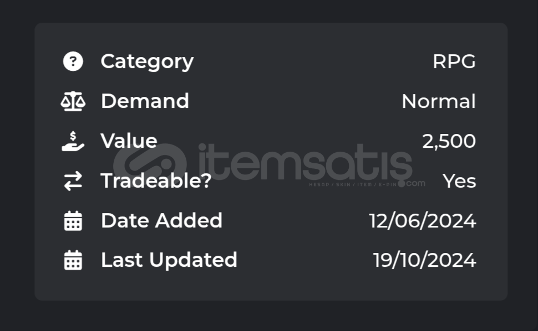Click the itemsatis watermark text
This screenshot has width=538, height=331.
306,162
